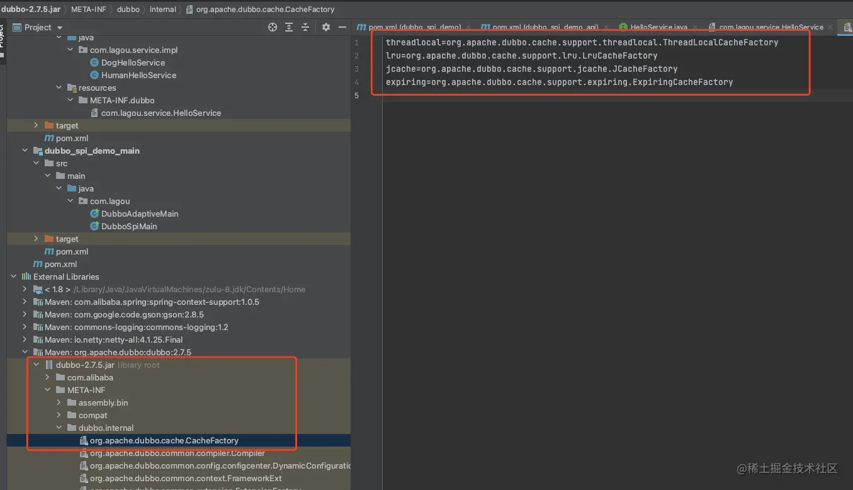The image size is (853, 490).
Task: Collapse the src folder arrow
Action: click(x=37, y=163)
